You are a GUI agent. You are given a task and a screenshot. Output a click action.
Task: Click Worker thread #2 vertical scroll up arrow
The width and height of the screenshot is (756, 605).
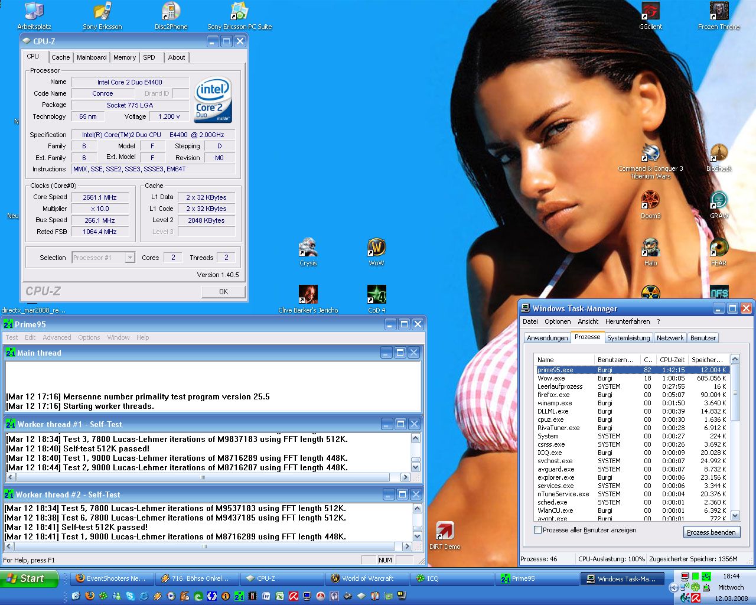[417, 509]
